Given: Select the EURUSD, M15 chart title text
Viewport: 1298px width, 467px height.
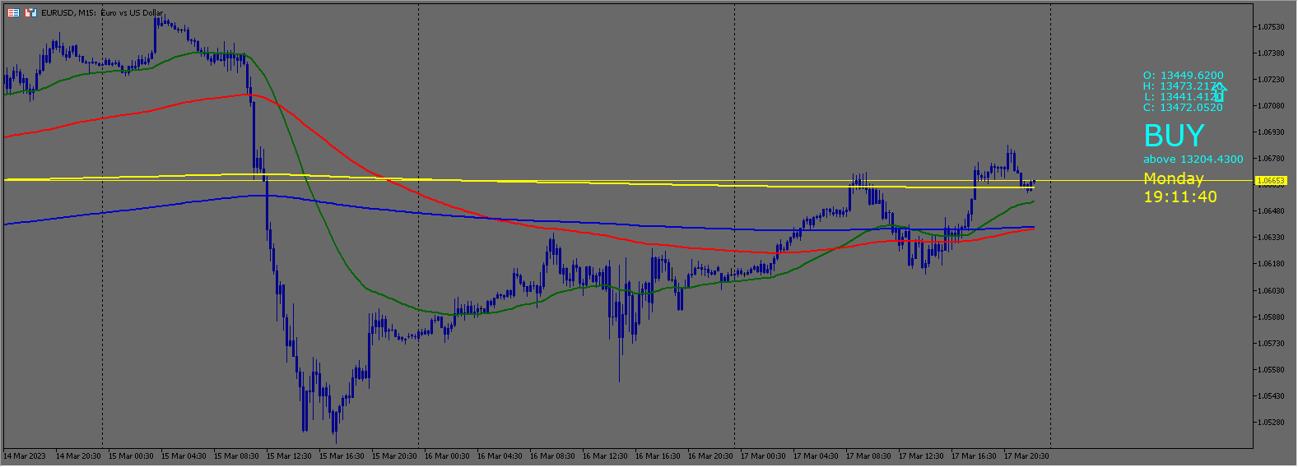Looking at the screenshot, I should point(102,13).
